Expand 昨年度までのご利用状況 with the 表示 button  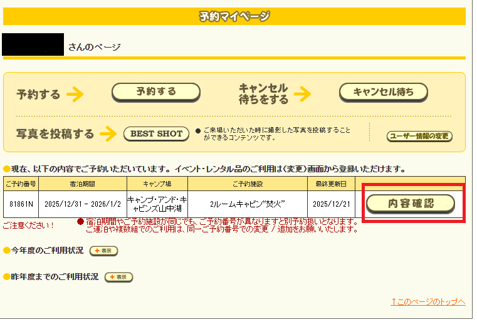pos(118,277)
